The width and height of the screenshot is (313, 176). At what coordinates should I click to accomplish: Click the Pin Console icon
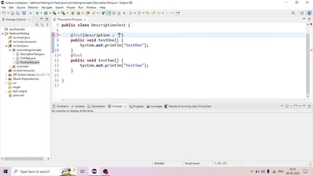tap(282, 106)
